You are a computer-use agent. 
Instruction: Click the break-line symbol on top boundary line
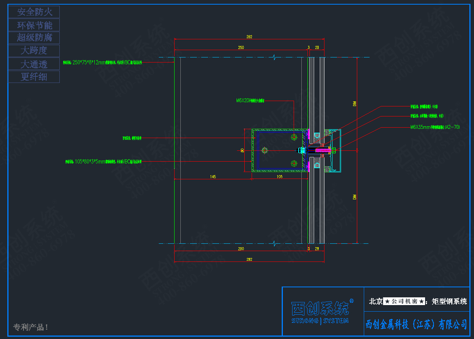pos(274,57)
